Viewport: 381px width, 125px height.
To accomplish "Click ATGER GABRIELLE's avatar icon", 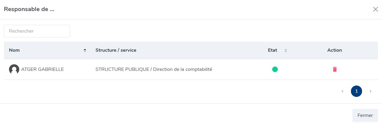I will pos(14,69).
